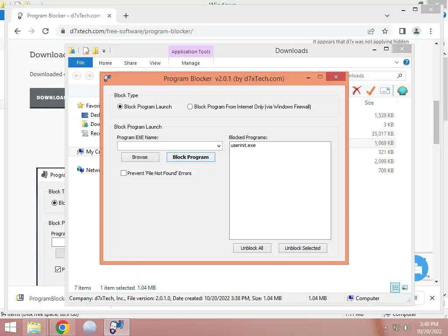
Task: Click Program Blocker title bar app icon
Action: tap(108, 78)
